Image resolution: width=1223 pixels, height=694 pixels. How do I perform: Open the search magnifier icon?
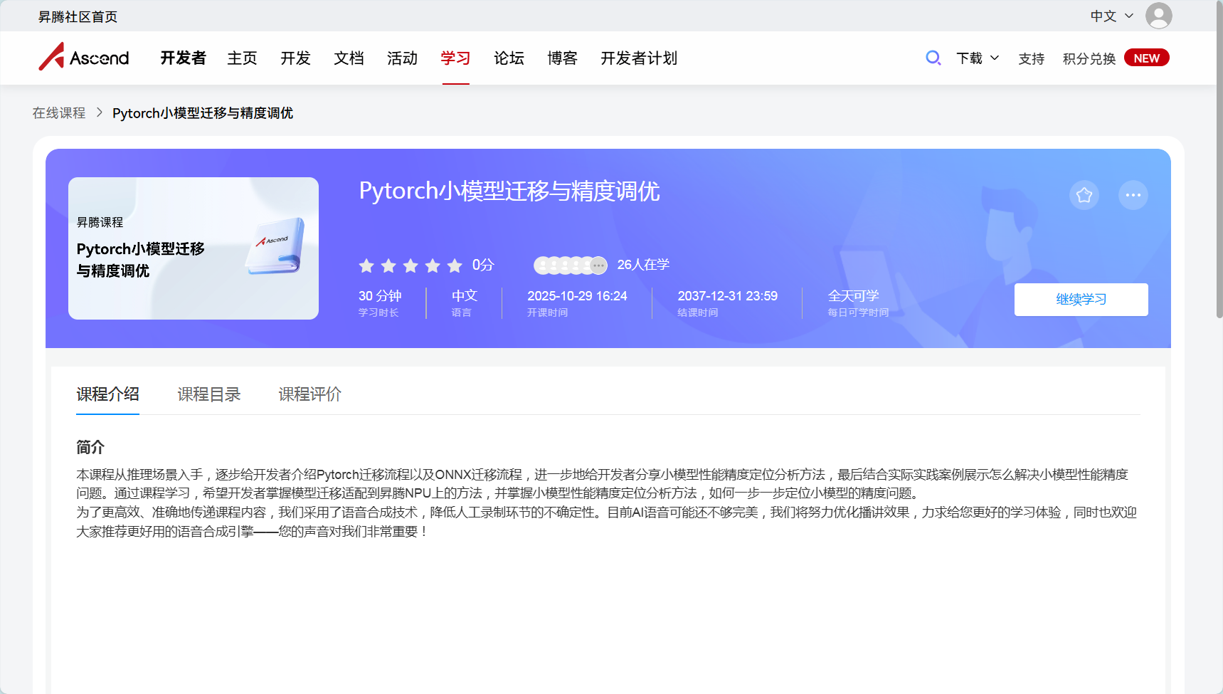pos(933,58)
